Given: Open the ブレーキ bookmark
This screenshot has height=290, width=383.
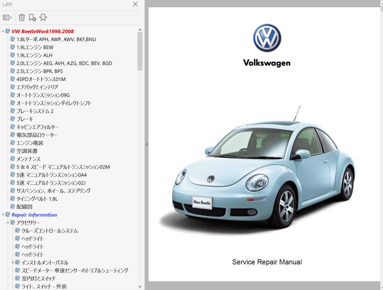Looking at the screenshot, I should pos(25,119).
